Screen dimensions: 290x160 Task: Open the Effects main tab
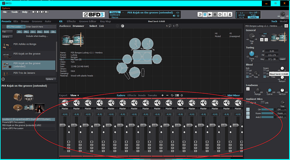(71, 21)
